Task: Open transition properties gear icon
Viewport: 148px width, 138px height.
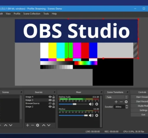Action: point(126,102)
